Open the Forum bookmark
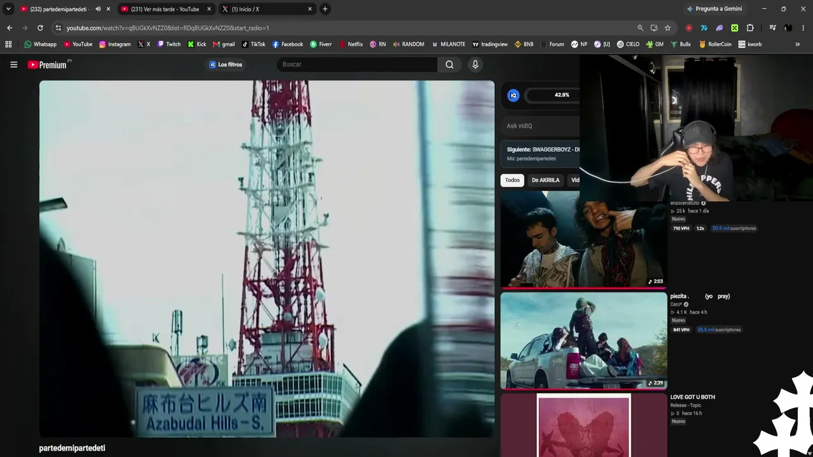The image size is (813, 457). point(552,44)
